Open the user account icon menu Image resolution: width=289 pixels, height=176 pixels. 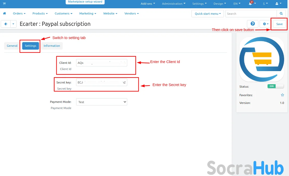coord(277,4)
